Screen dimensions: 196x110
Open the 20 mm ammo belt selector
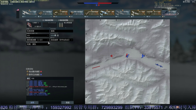point(65,25)
